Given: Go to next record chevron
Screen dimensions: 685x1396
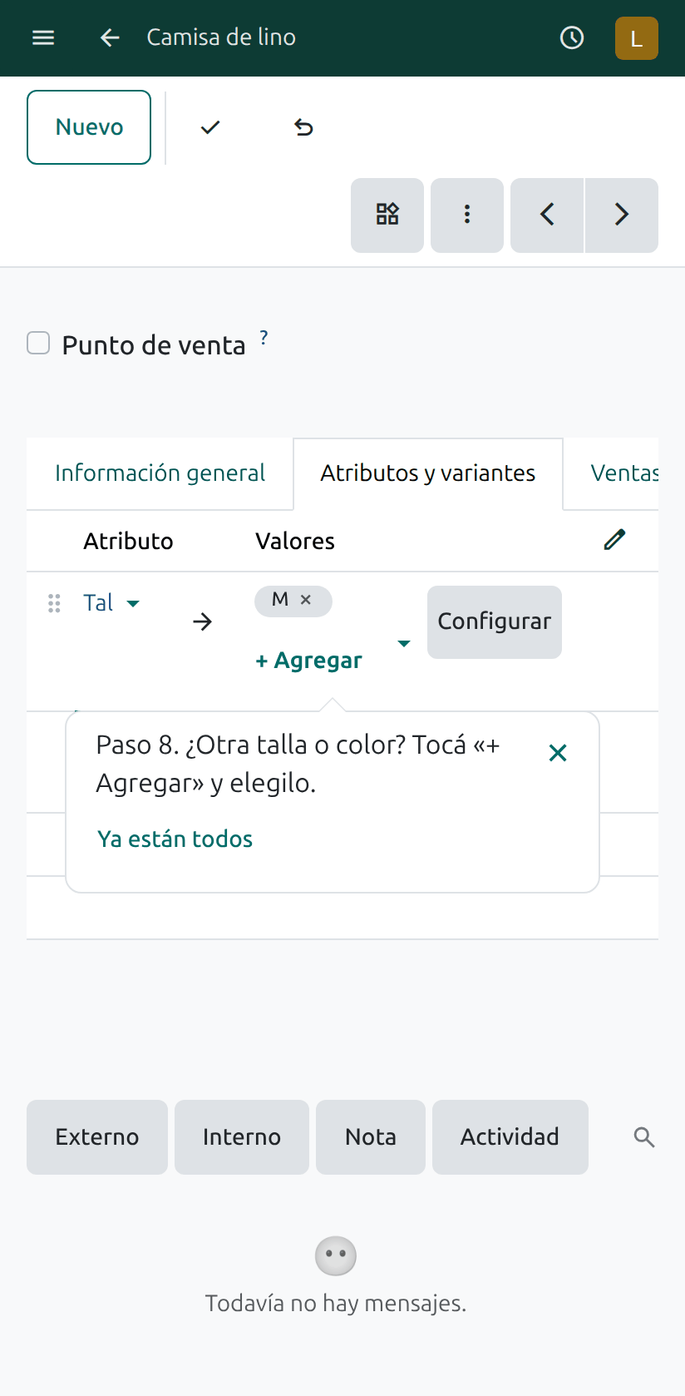Looking at the screenshot, I should coord(622,215).
